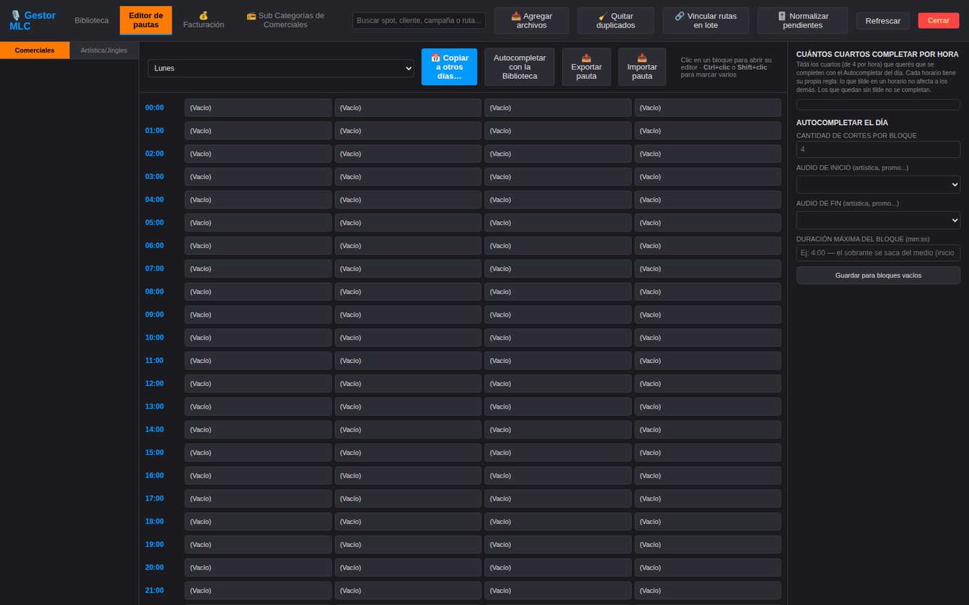Open Facturación with the money bag icon
The width and height of the screenshot is (969, 605).
tap(203, 20)
